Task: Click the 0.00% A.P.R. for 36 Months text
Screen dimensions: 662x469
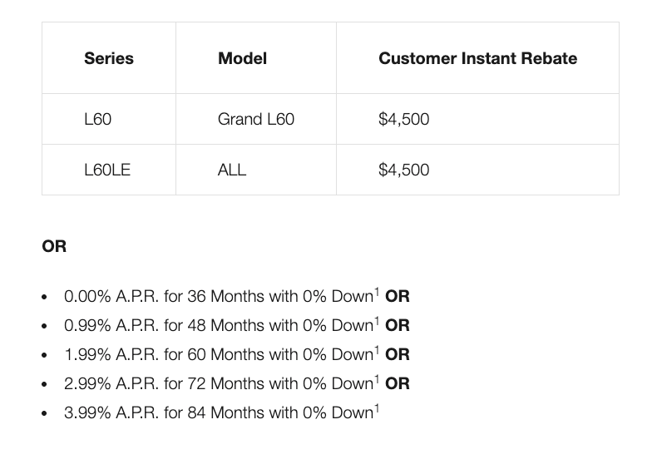Action: [x=218, y=297]
